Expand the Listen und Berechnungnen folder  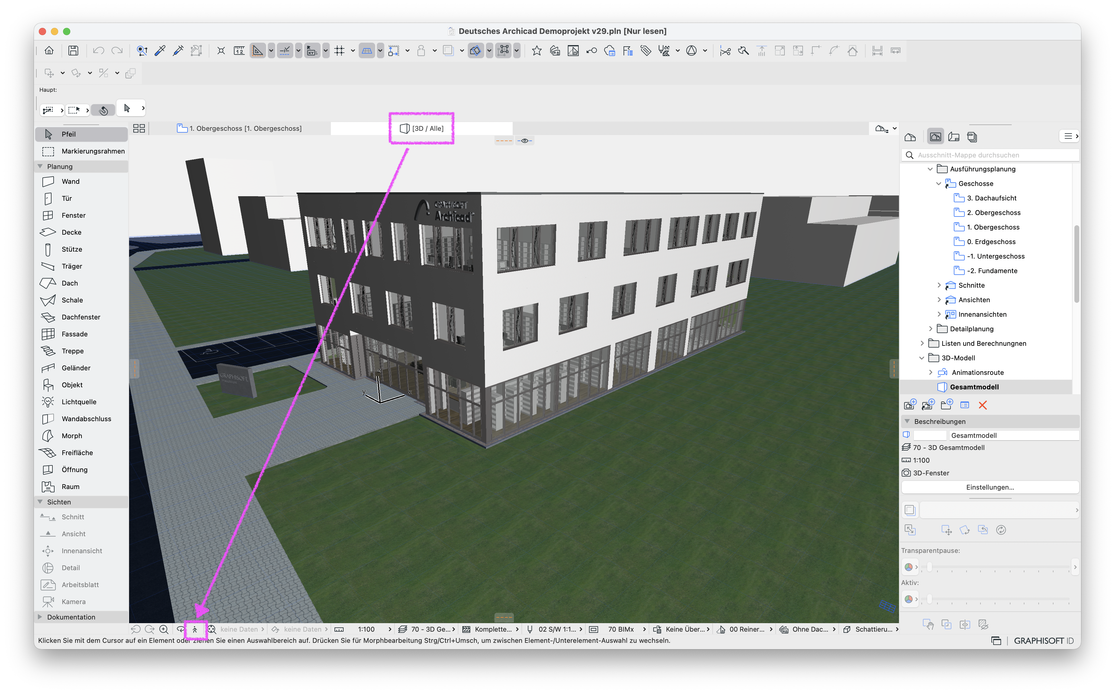point(922,343)
